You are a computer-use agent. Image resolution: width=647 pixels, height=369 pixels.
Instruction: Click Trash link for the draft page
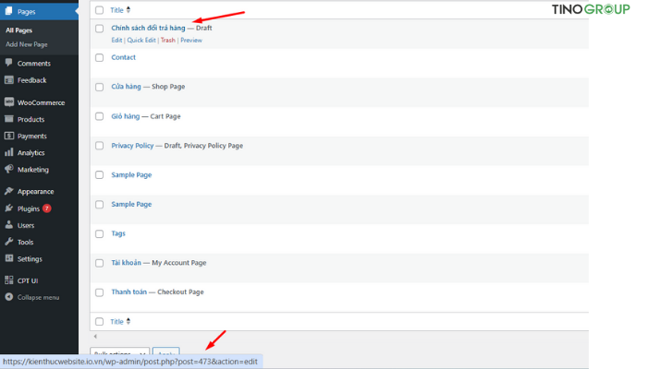click(x=168, y=40)
